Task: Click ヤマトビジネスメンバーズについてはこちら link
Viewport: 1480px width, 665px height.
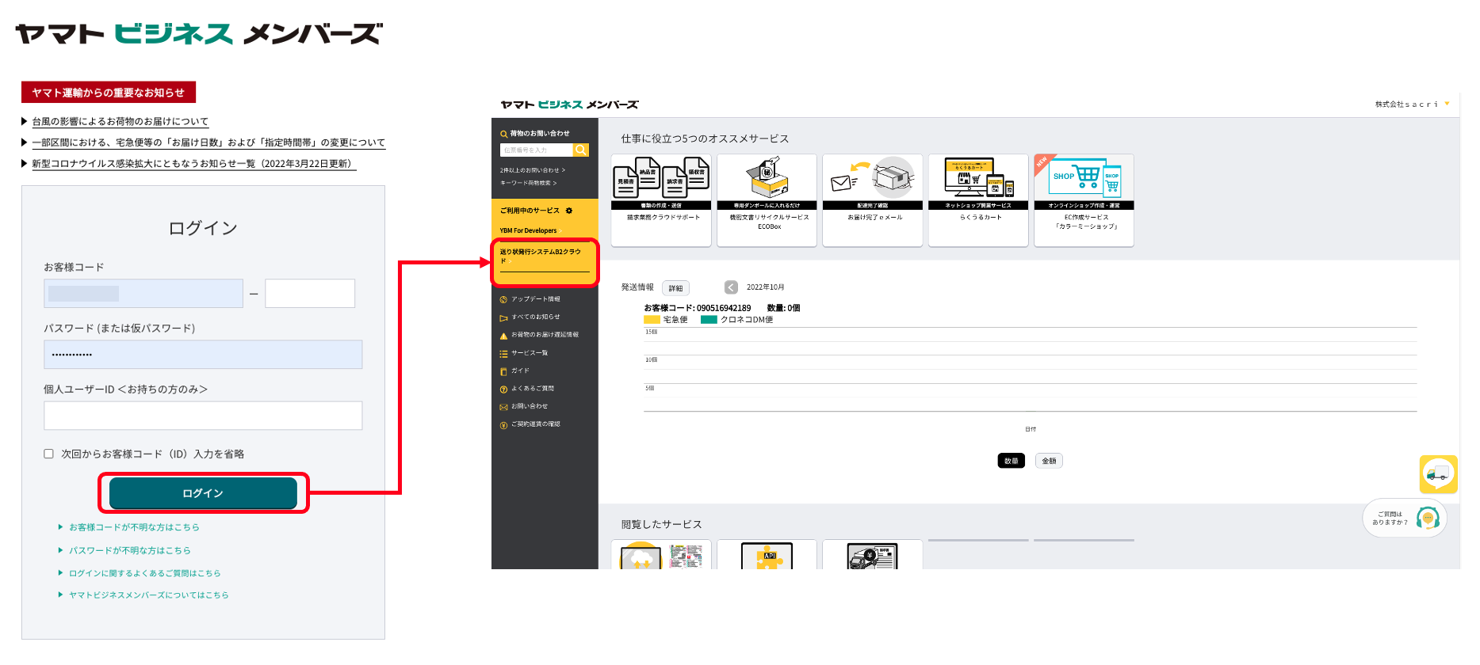Action: pos(148,595)
